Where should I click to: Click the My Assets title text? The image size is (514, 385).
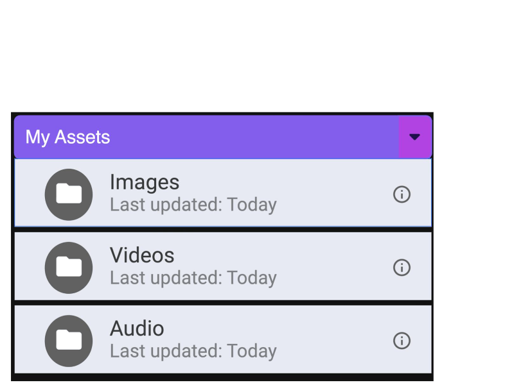67,137
